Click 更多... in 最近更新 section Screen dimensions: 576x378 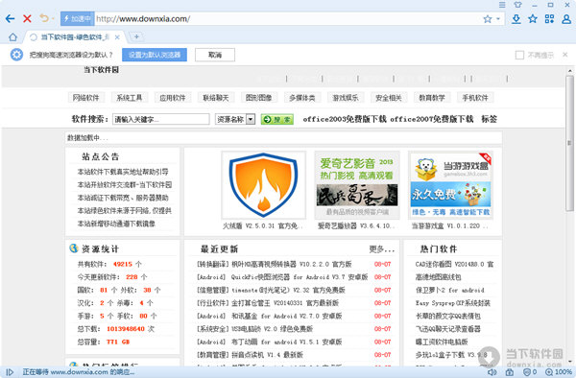click(x=382, y=249)
